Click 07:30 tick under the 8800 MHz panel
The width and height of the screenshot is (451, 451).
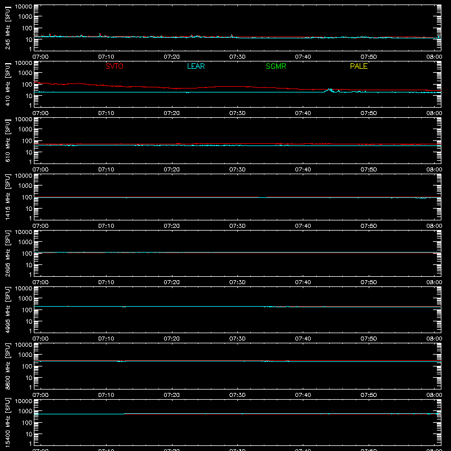(237, 395)
